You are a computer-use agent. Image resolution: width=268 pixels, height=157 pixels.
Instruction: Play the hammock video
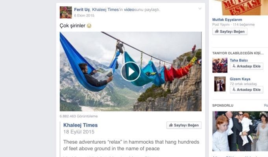(x=131, y=71)
